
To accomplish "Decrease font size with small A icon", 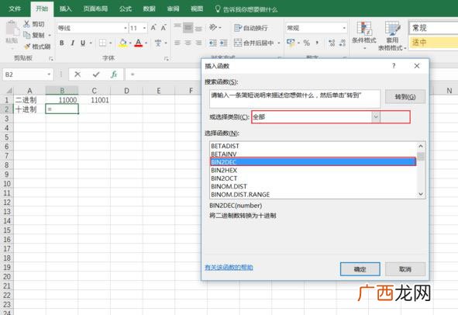I will pos(164,28).
